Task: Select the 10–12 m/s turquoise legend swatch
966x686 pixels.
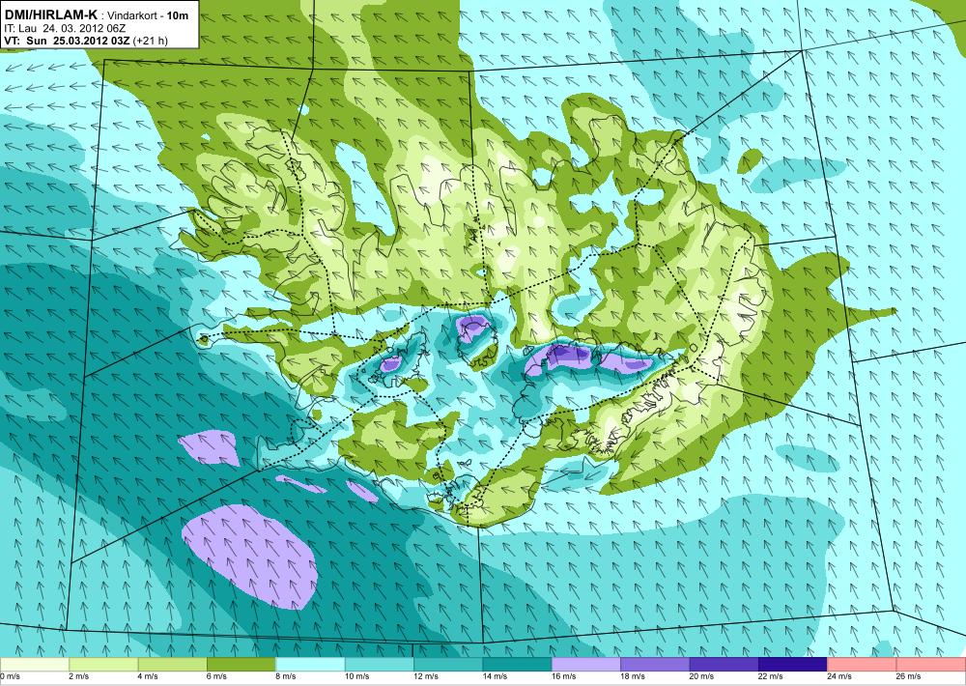Action: (x=380, y=665)
